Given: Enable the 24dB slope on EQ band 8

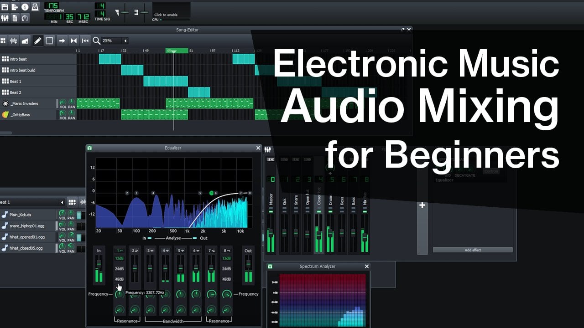Looking at the screenshot, I should (x=226, y=269).
